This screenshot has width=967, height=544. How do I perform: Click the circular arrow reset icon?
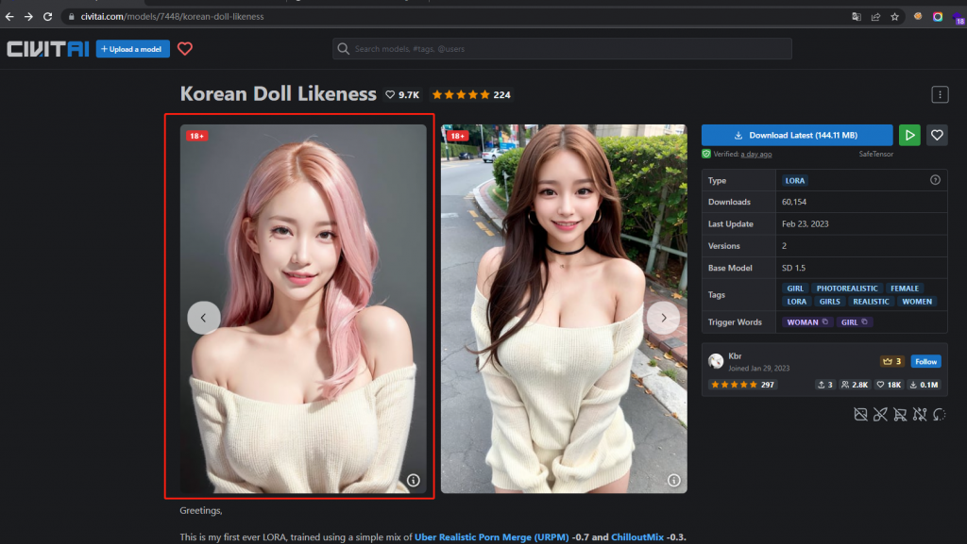939,414
